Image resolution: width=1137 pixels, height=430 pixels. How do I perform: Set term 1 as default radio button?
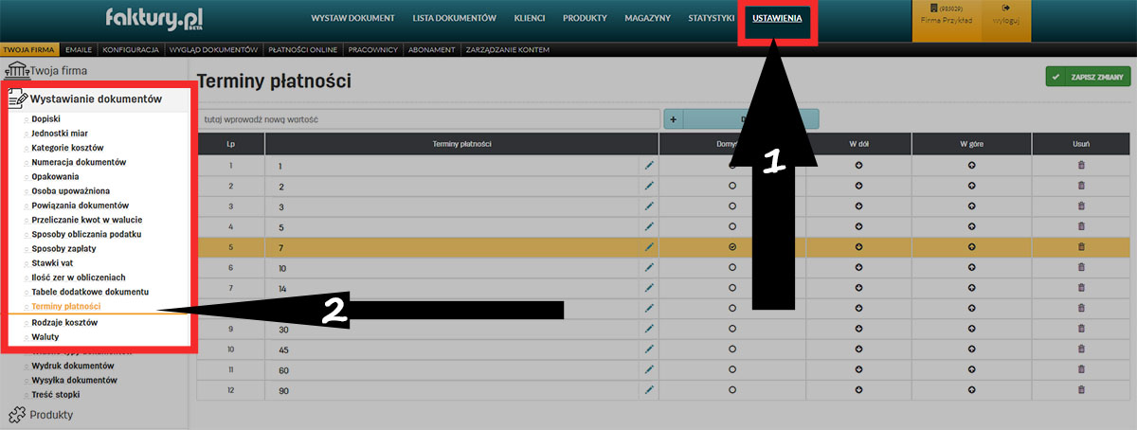pos(732,165)
